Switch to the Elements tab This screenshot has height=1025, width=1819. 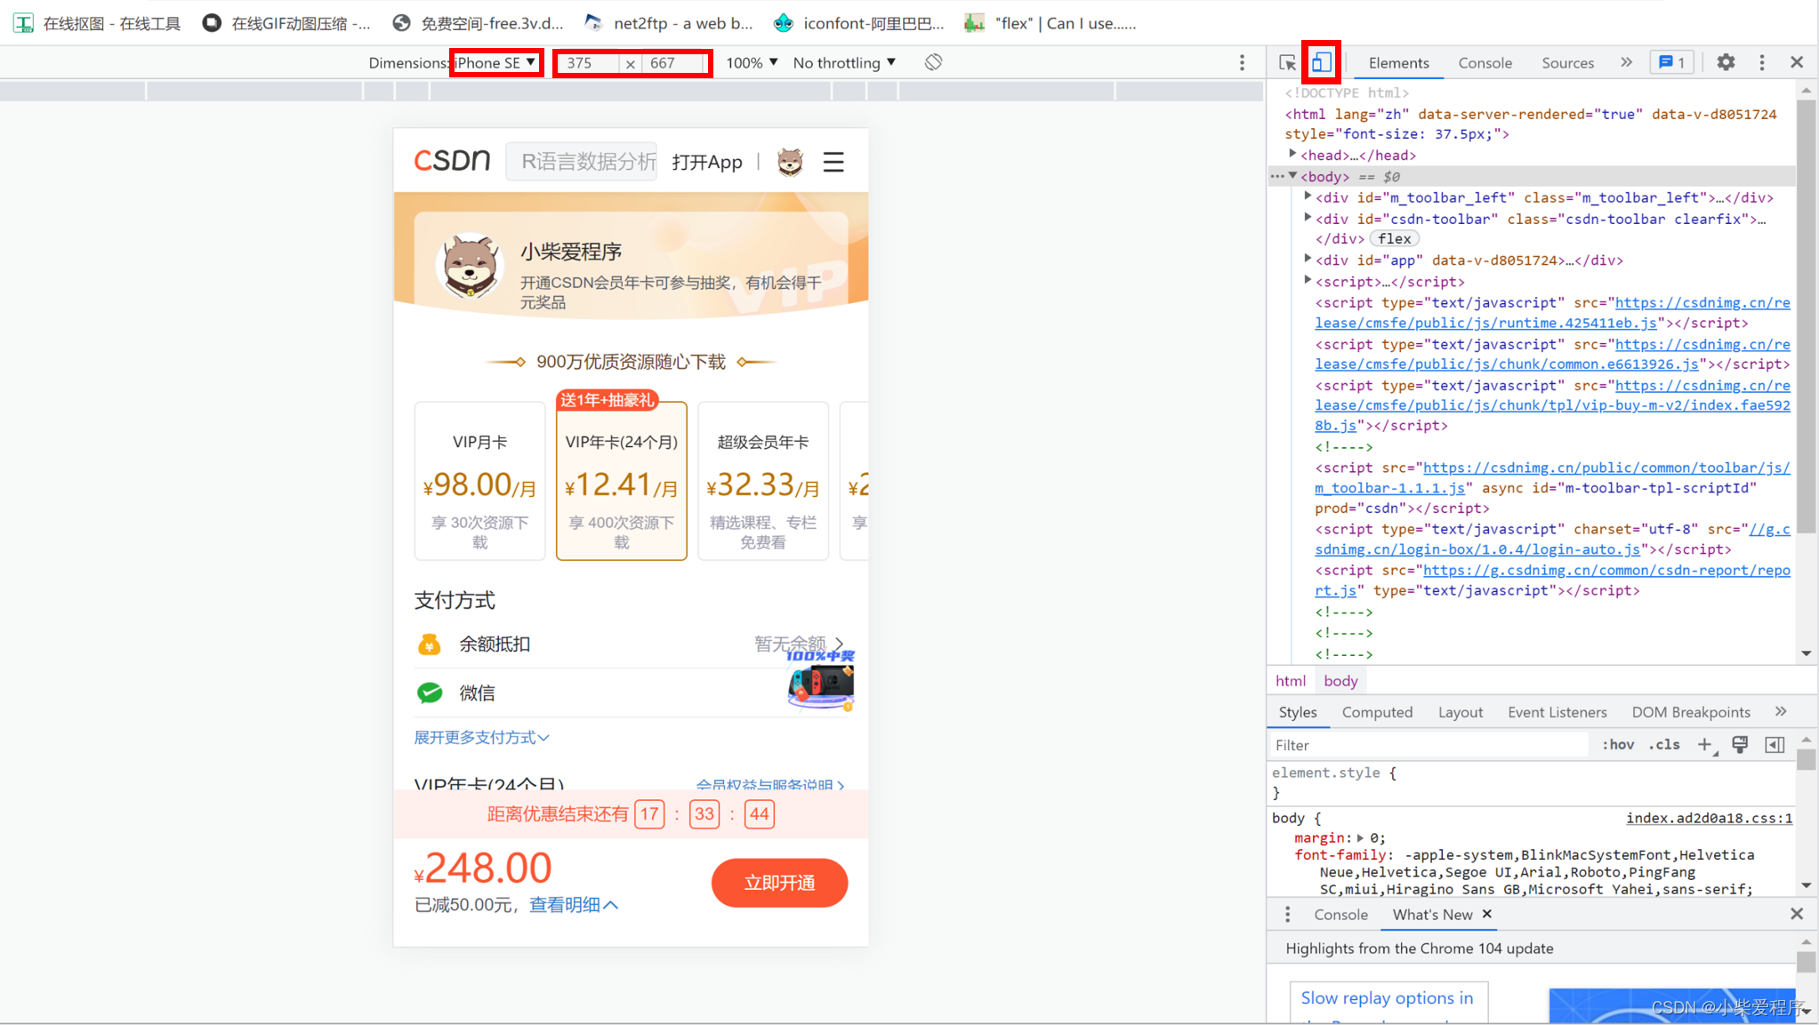click(x=1398, y=62)
